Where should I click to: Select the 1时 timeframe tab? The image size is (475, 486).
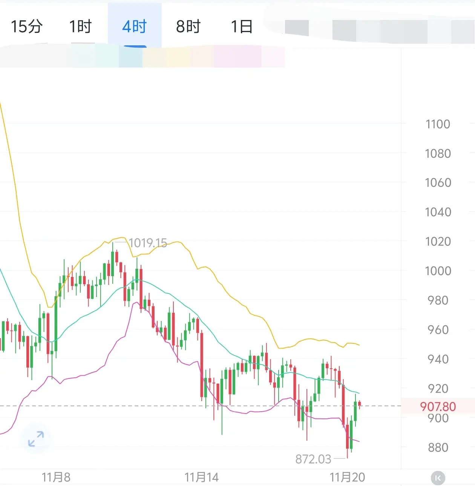[x=80, y=27]
